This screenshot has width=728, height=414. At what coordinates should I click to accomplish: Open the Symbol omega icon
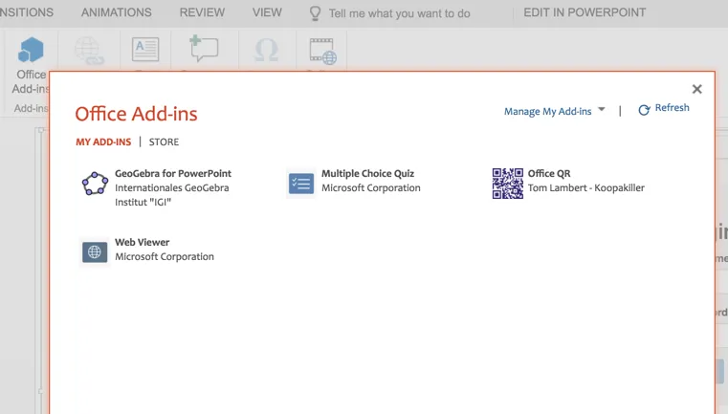pyautogui.click(x=267, y=50)
